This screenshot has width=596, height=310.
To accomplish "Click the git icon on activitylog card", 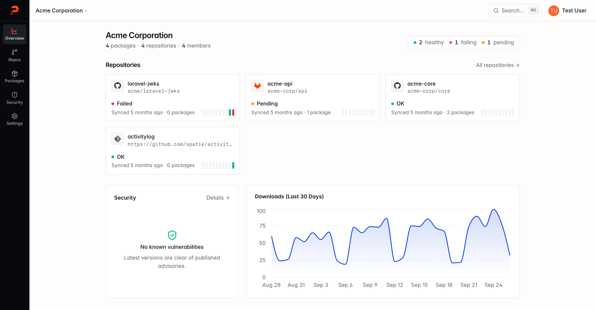I will [117, 139].
